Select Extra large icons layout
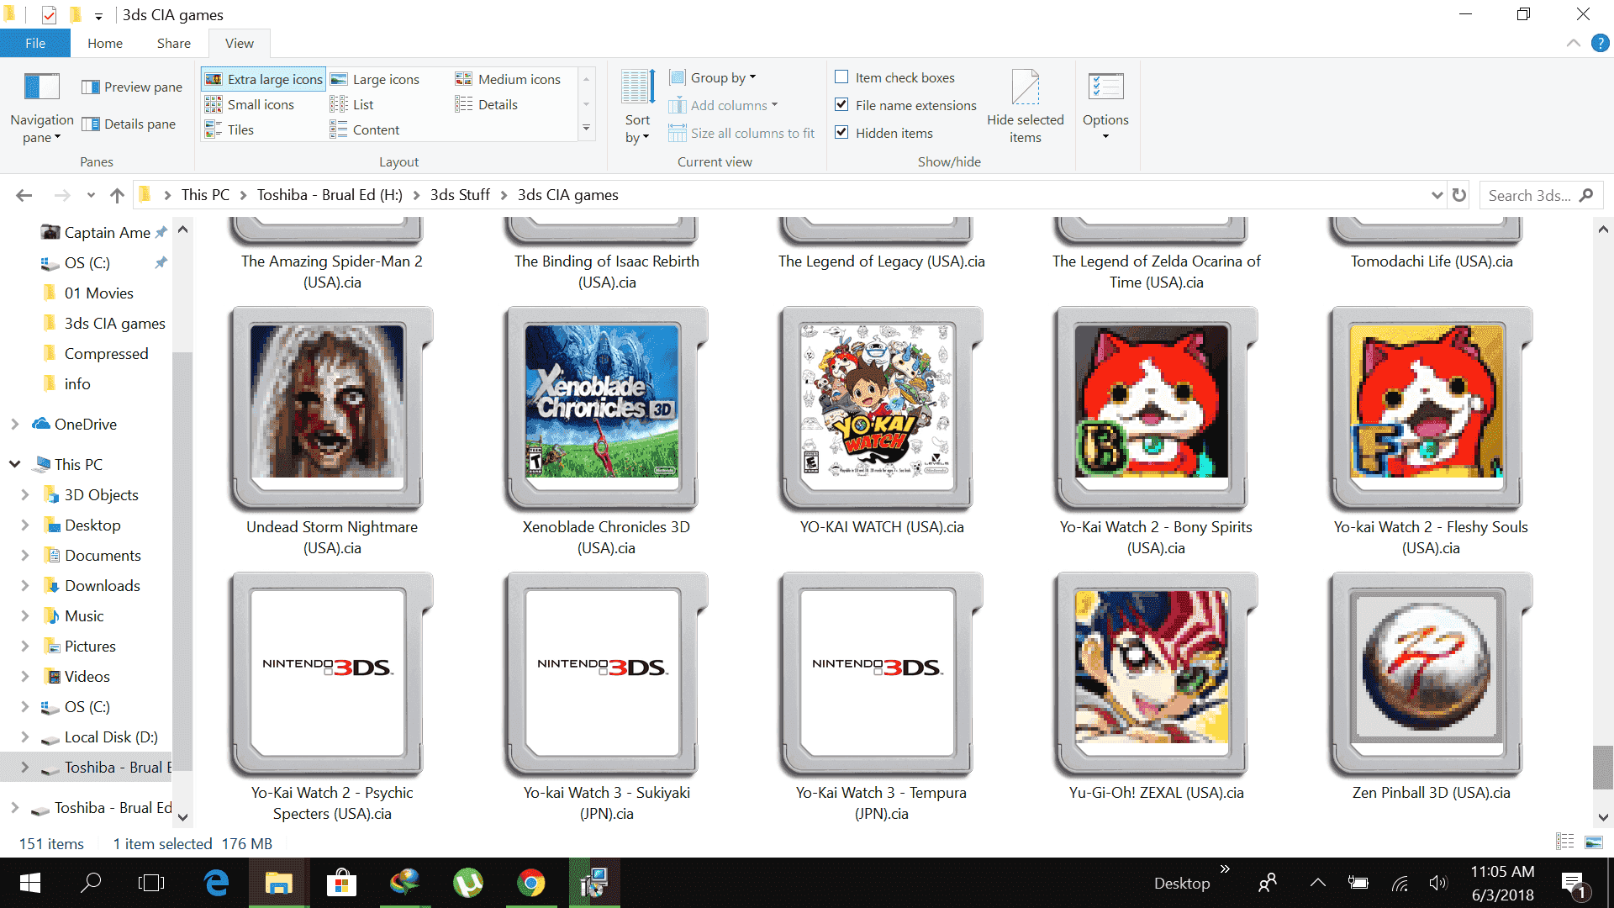Image resolution: width=1614 pixels, height=908 pixels. coord(264,79)
